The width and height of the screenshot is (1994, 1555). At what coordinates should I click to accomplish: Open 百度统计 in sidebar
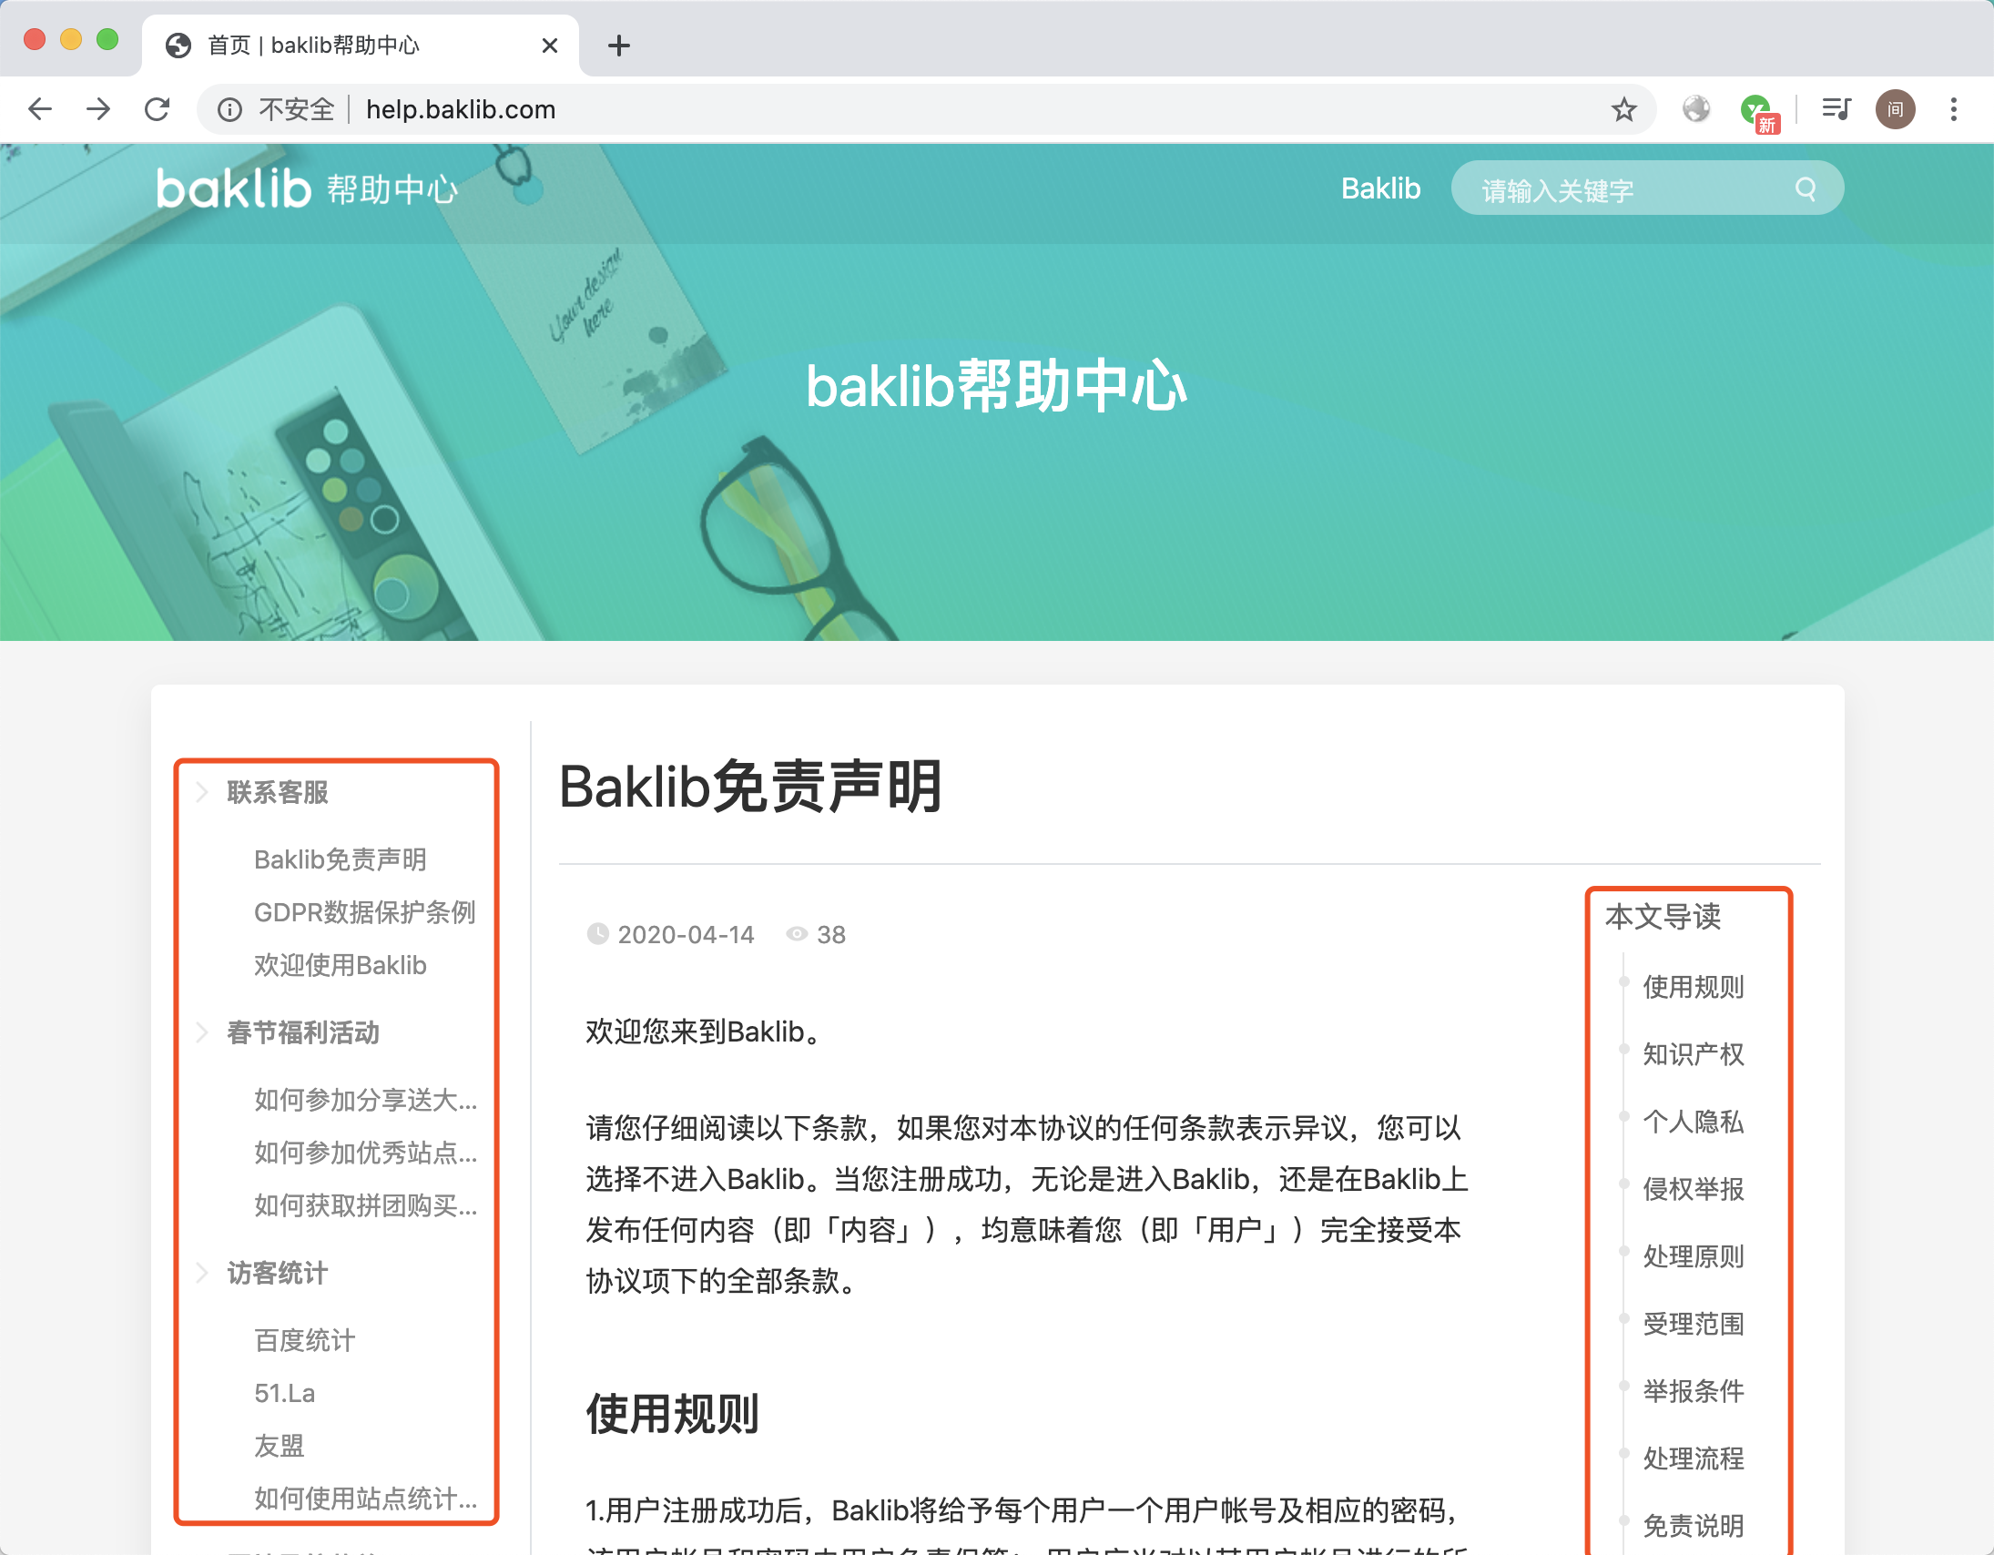point(304,1340)
